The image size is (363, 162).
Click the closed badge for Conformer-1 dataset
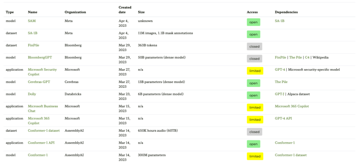[x=254, y=132]
